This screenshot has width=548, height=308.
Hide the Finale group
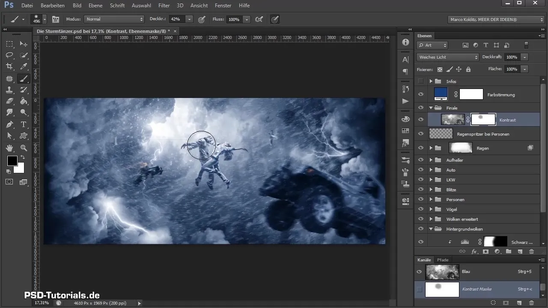(x=420, y=108)
